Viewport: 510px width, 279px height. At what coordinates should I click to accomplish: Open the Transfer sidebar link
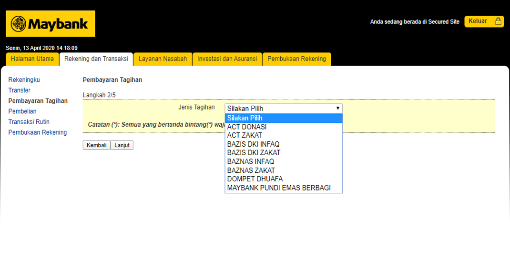(x=19, y=90)
